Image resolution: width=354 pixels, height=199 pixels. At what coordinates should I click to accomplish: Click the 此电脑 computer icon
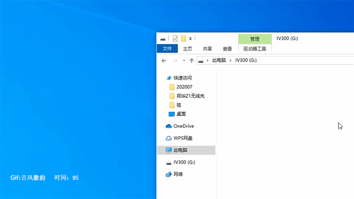coord(168,150)
